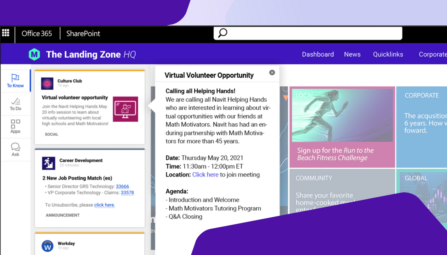Image resolution: width=447 pixels, height=255 pixels.
Task: Click the 'Thursday May 20, 2021' date text
Action: [x=212, y=158]
